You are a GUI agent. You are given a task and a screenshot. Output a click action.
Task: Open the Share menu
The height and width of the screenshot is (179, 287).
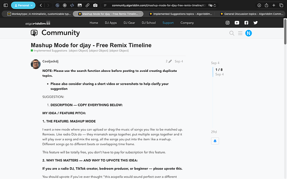pyautogui.click(x=266, y=5)
